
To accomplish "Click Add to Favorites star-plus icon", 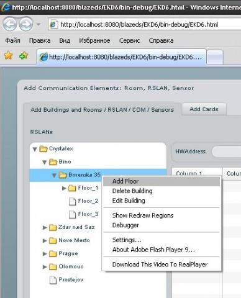I will (24, 55).
